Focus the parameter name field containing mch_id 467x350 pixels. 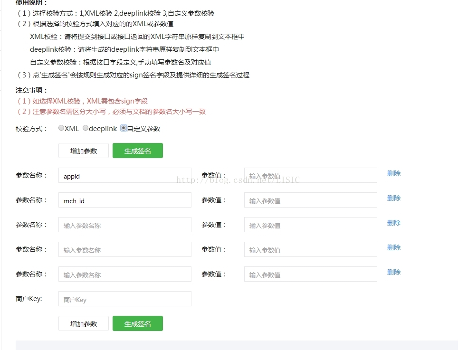[125, 200]
